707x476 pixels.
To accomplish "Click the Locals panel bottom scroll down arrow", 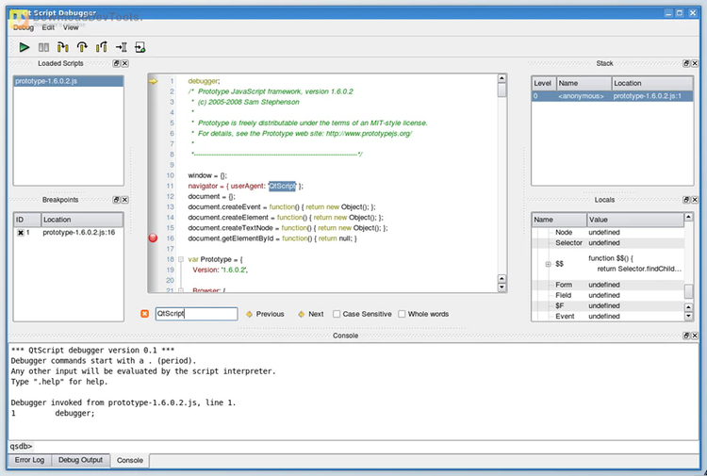I will click(x=688, y=316).
